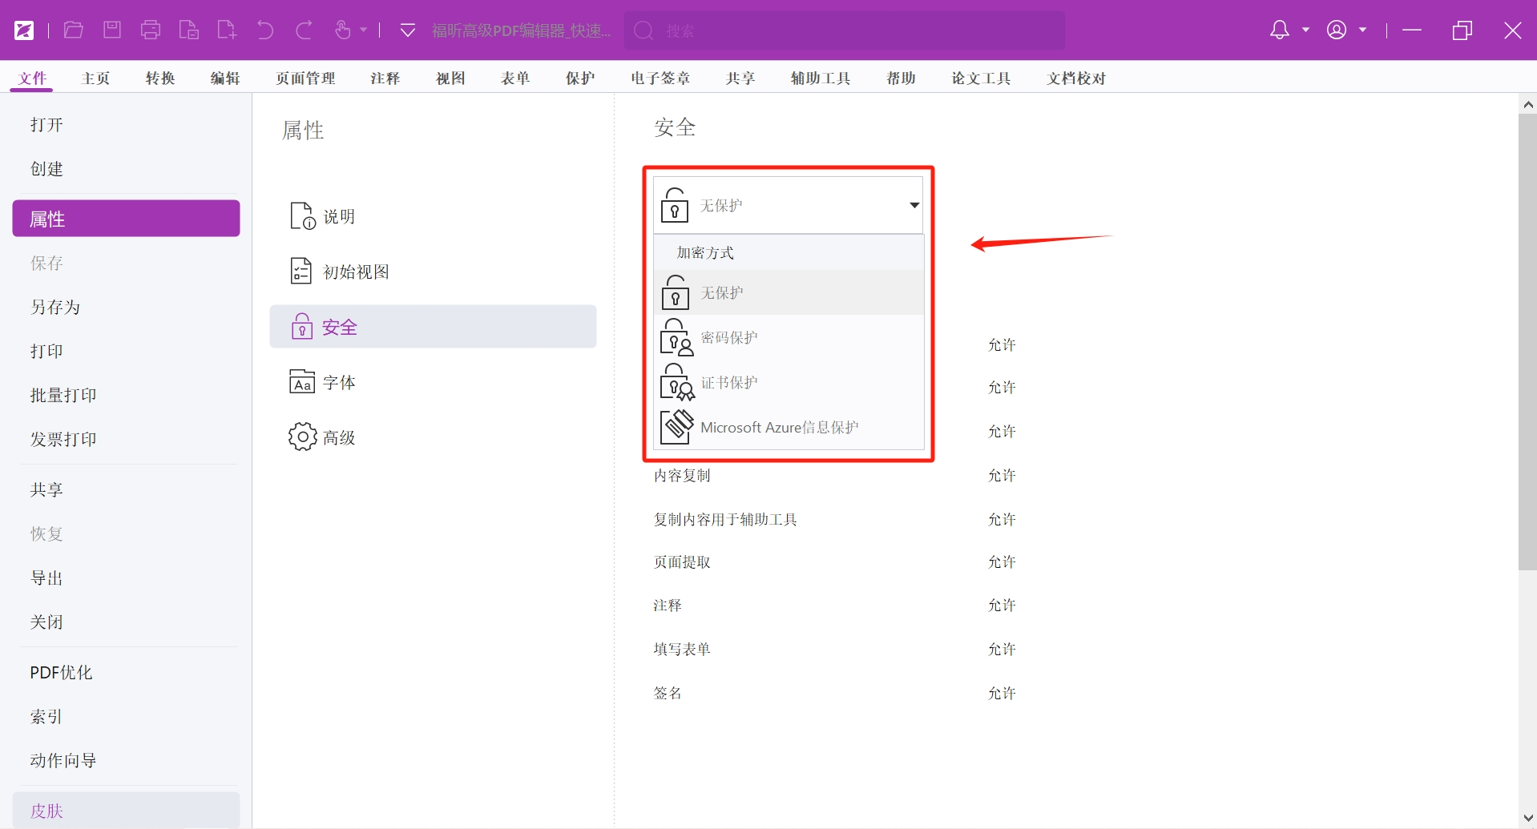Select 初始视图 in properties list
Screen dimensions: 1537x829
[355, 272]
